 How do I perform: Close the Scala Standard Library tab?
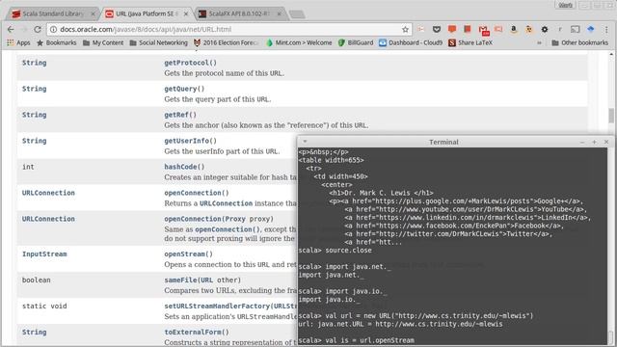point(93,13)
